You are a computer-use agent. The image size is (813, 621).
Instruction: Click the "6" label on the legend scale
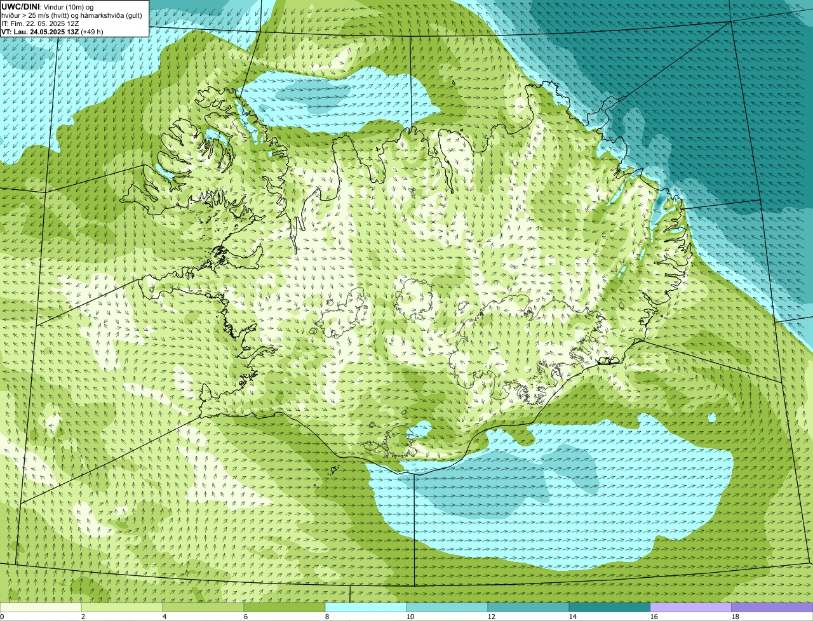pos(246,617)
